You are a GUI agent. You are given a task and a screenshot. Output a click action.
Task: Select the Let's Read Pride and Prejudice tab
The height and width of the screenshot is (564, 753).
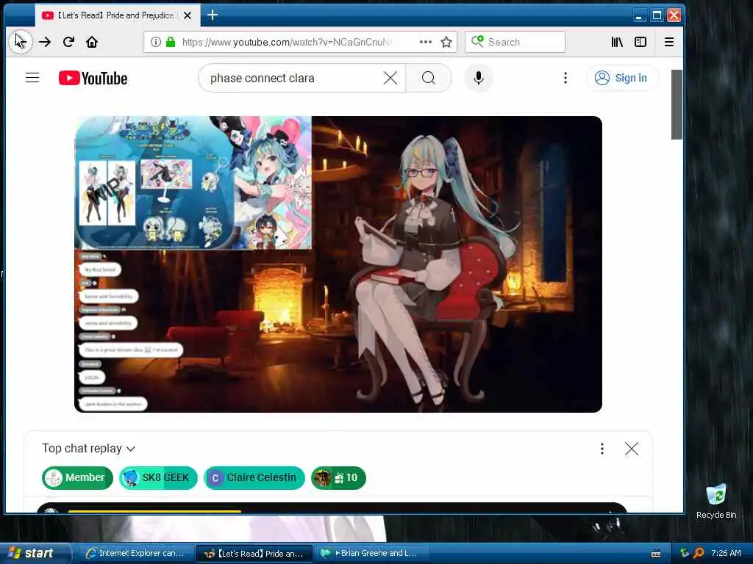coord(118,15)
